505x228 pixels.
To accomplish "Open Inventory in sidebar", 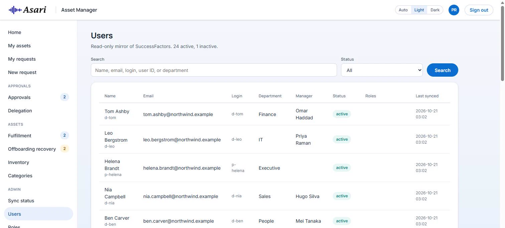I will click(38, 162).
